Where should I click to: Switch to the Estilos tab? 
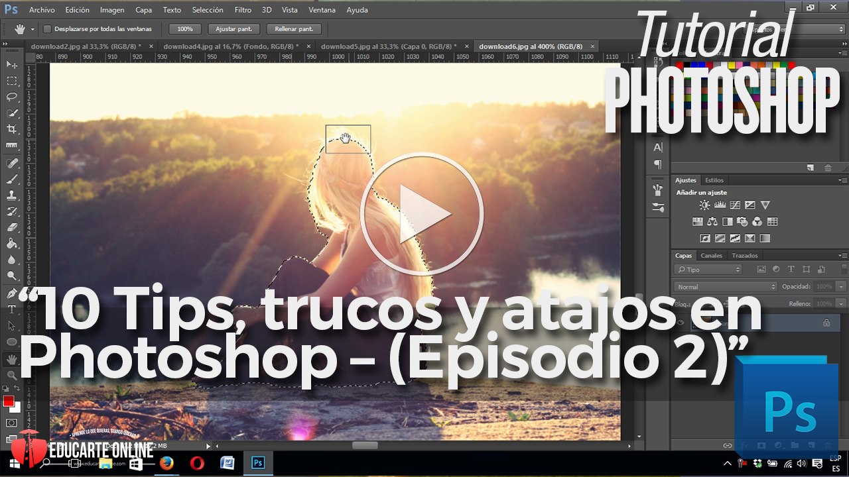pos(714,180)
